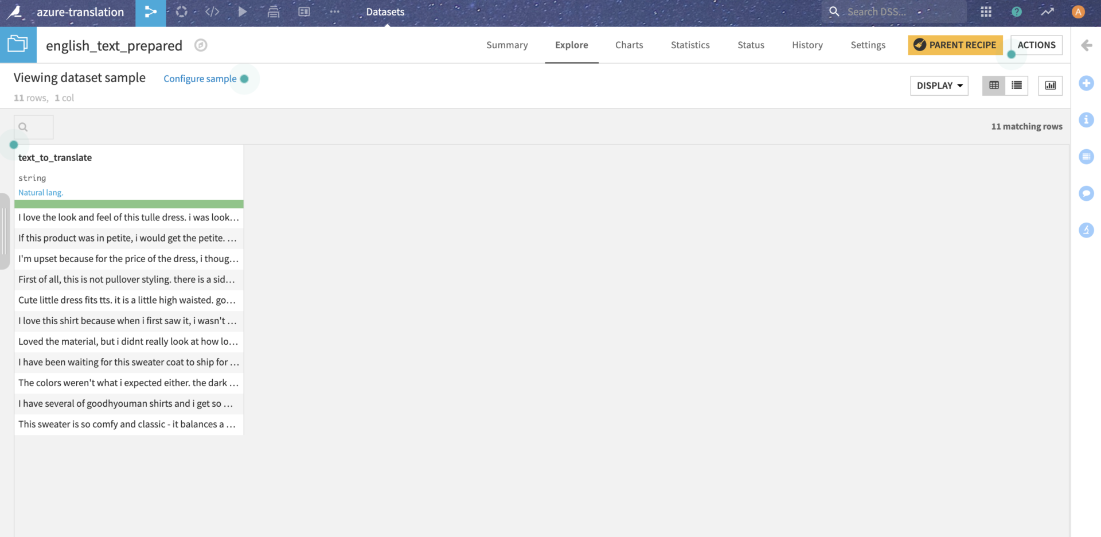Switch to list view layout

(x=1016, y=85)
